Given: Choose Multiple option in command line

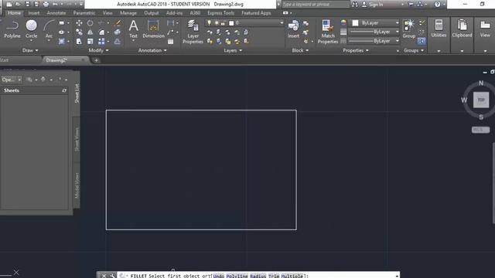Looking at the screenshot, I should point(292,276).
